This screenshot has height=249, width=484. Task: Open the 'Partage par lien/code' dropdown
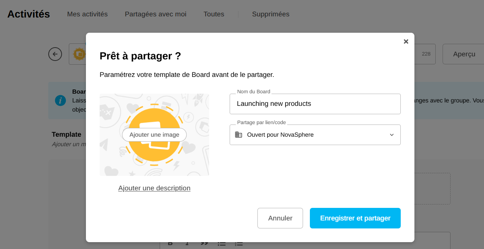(x=315, y=135)
